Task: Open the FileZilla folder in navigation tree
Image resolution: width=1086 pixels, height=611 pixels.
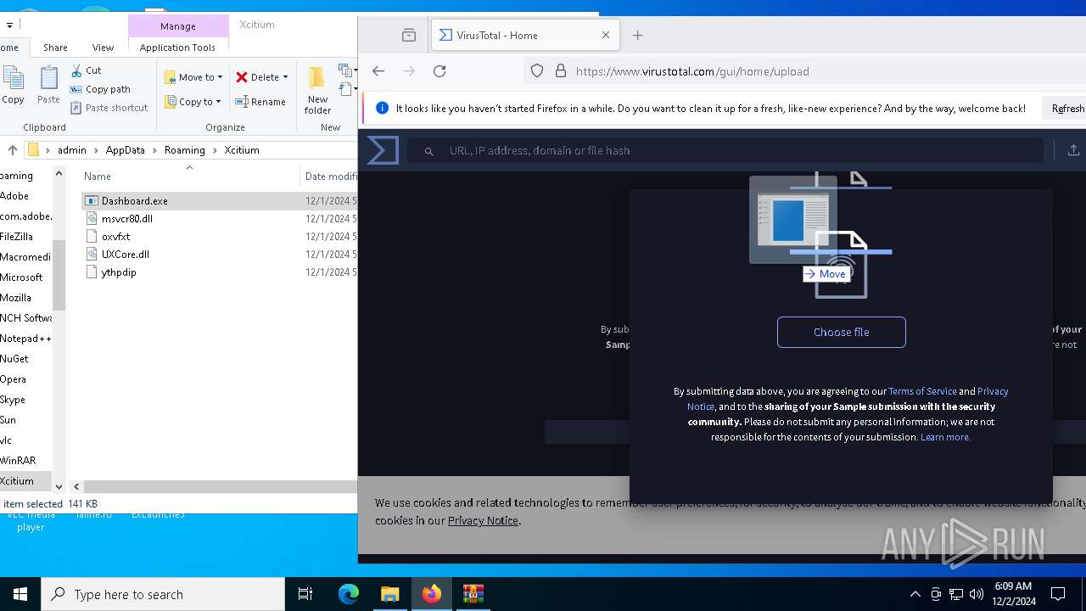Action: click(x=16, y=237)
